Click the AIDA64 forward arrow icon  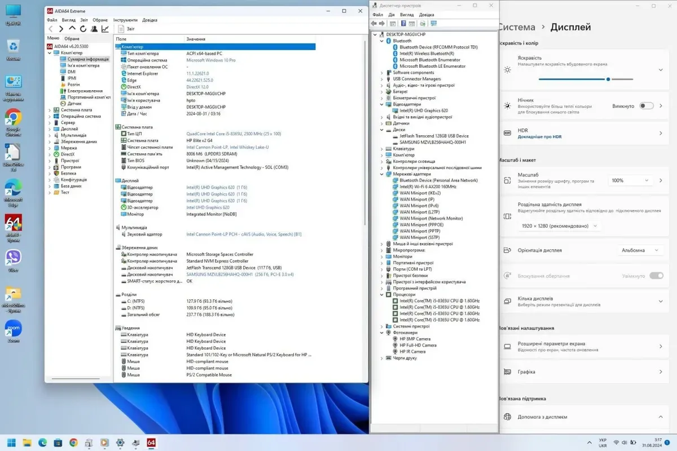point(61,29)
